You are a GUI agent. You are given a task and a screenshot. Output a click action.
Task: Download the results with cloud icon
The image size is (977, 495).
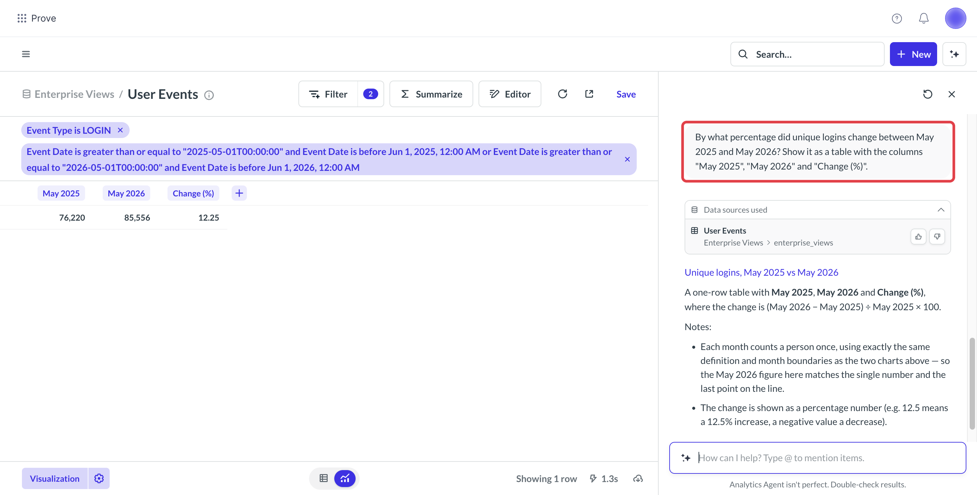click(x=638, y=478)
